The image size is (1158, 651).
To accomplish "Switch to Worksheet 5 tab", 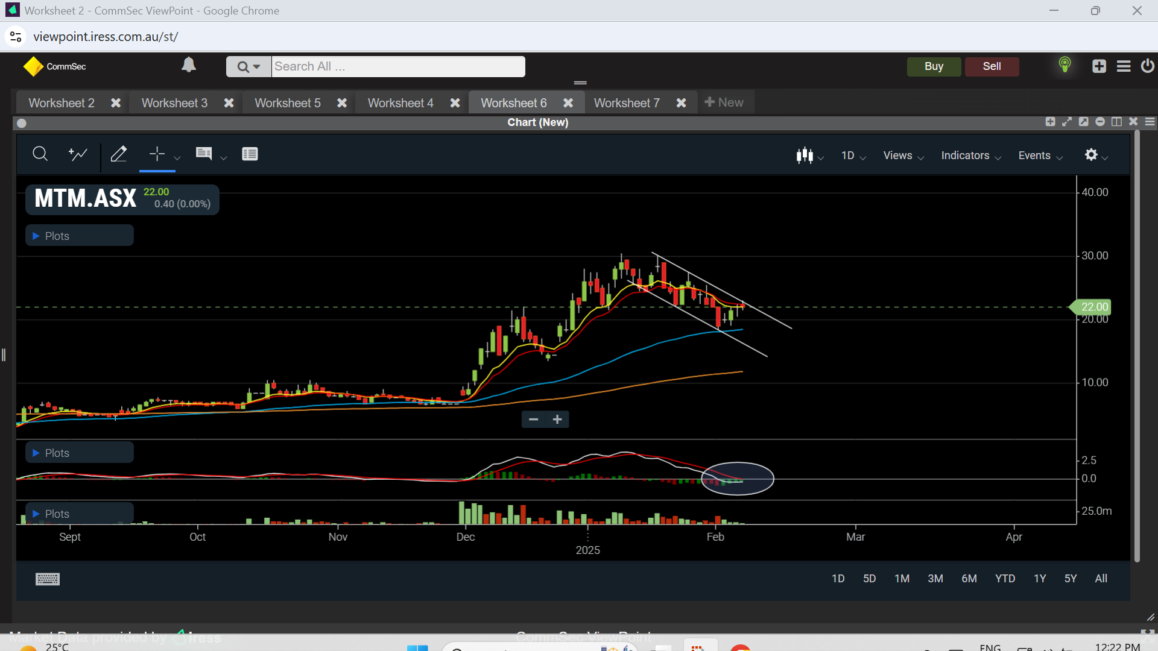I will click(288, 103).
